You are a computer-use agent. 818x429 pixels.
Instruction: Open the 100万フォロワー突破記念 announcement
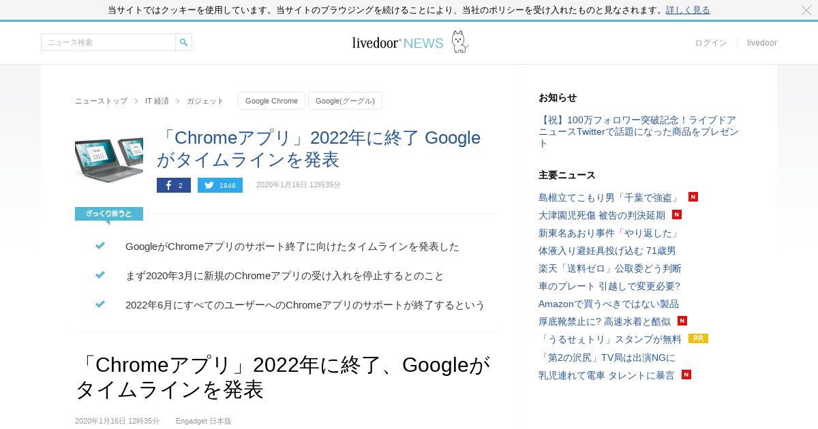point(637,131)
